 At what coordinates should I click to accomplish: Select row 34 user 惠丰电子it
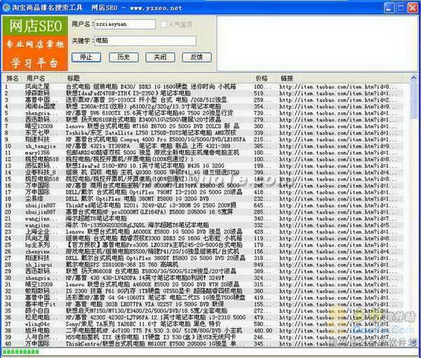point(41,304)
